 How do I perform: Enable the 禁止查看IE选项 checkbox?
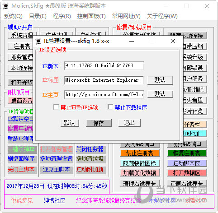coord(56,107)
